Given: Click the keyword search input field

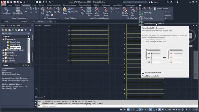Looking at the screenshot, I should click(x=135, y=2).
